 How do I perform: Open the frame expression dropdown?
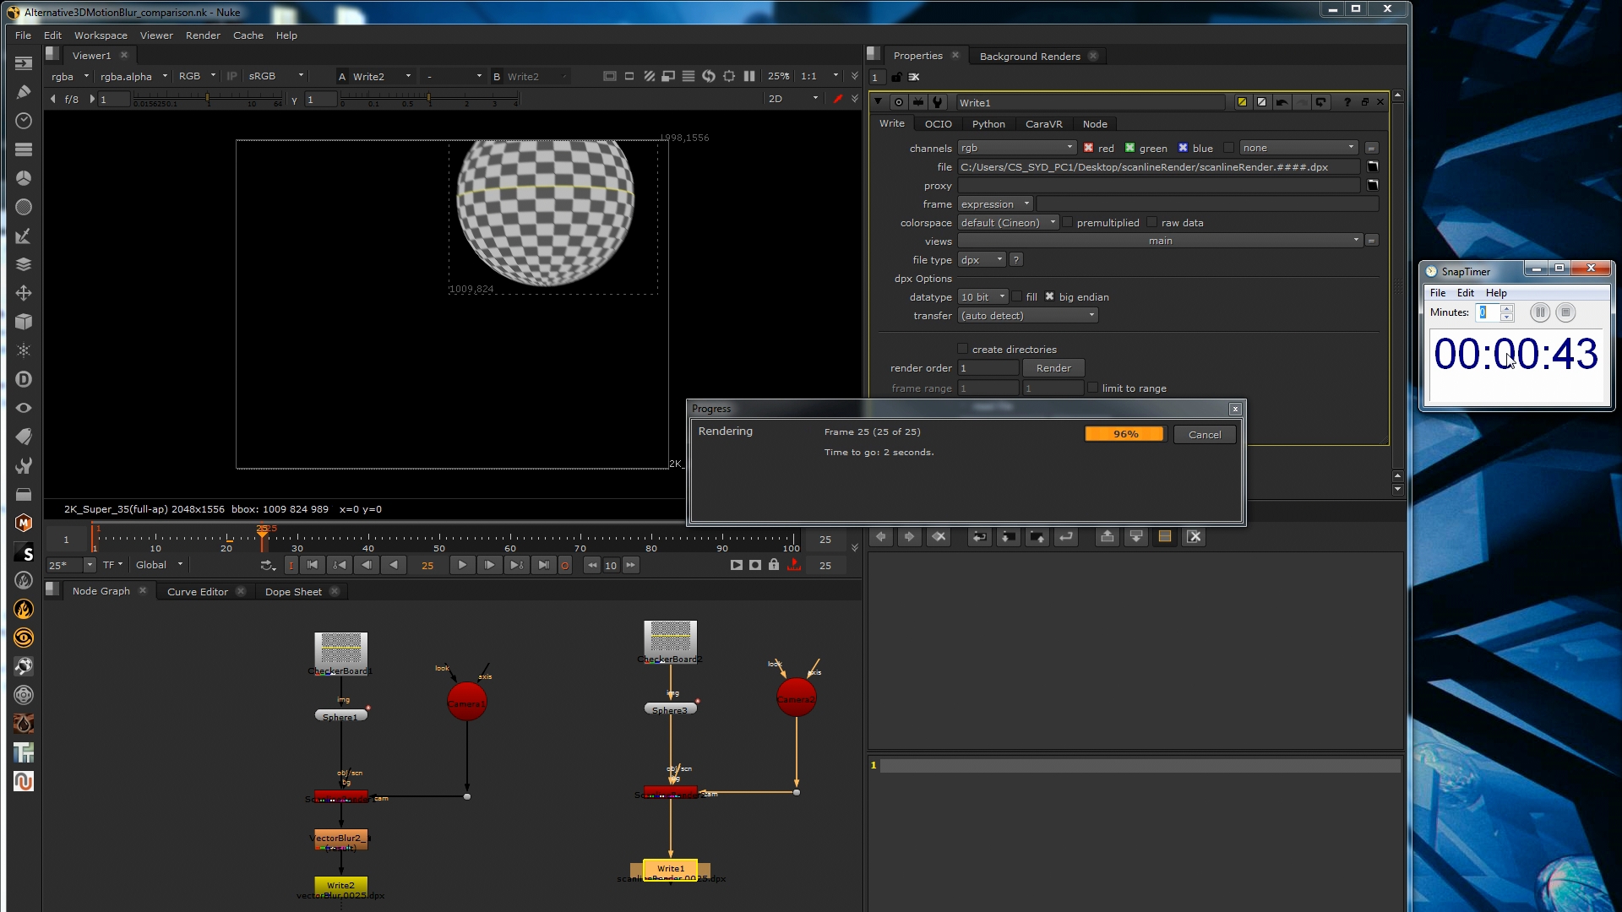[996, 204]
